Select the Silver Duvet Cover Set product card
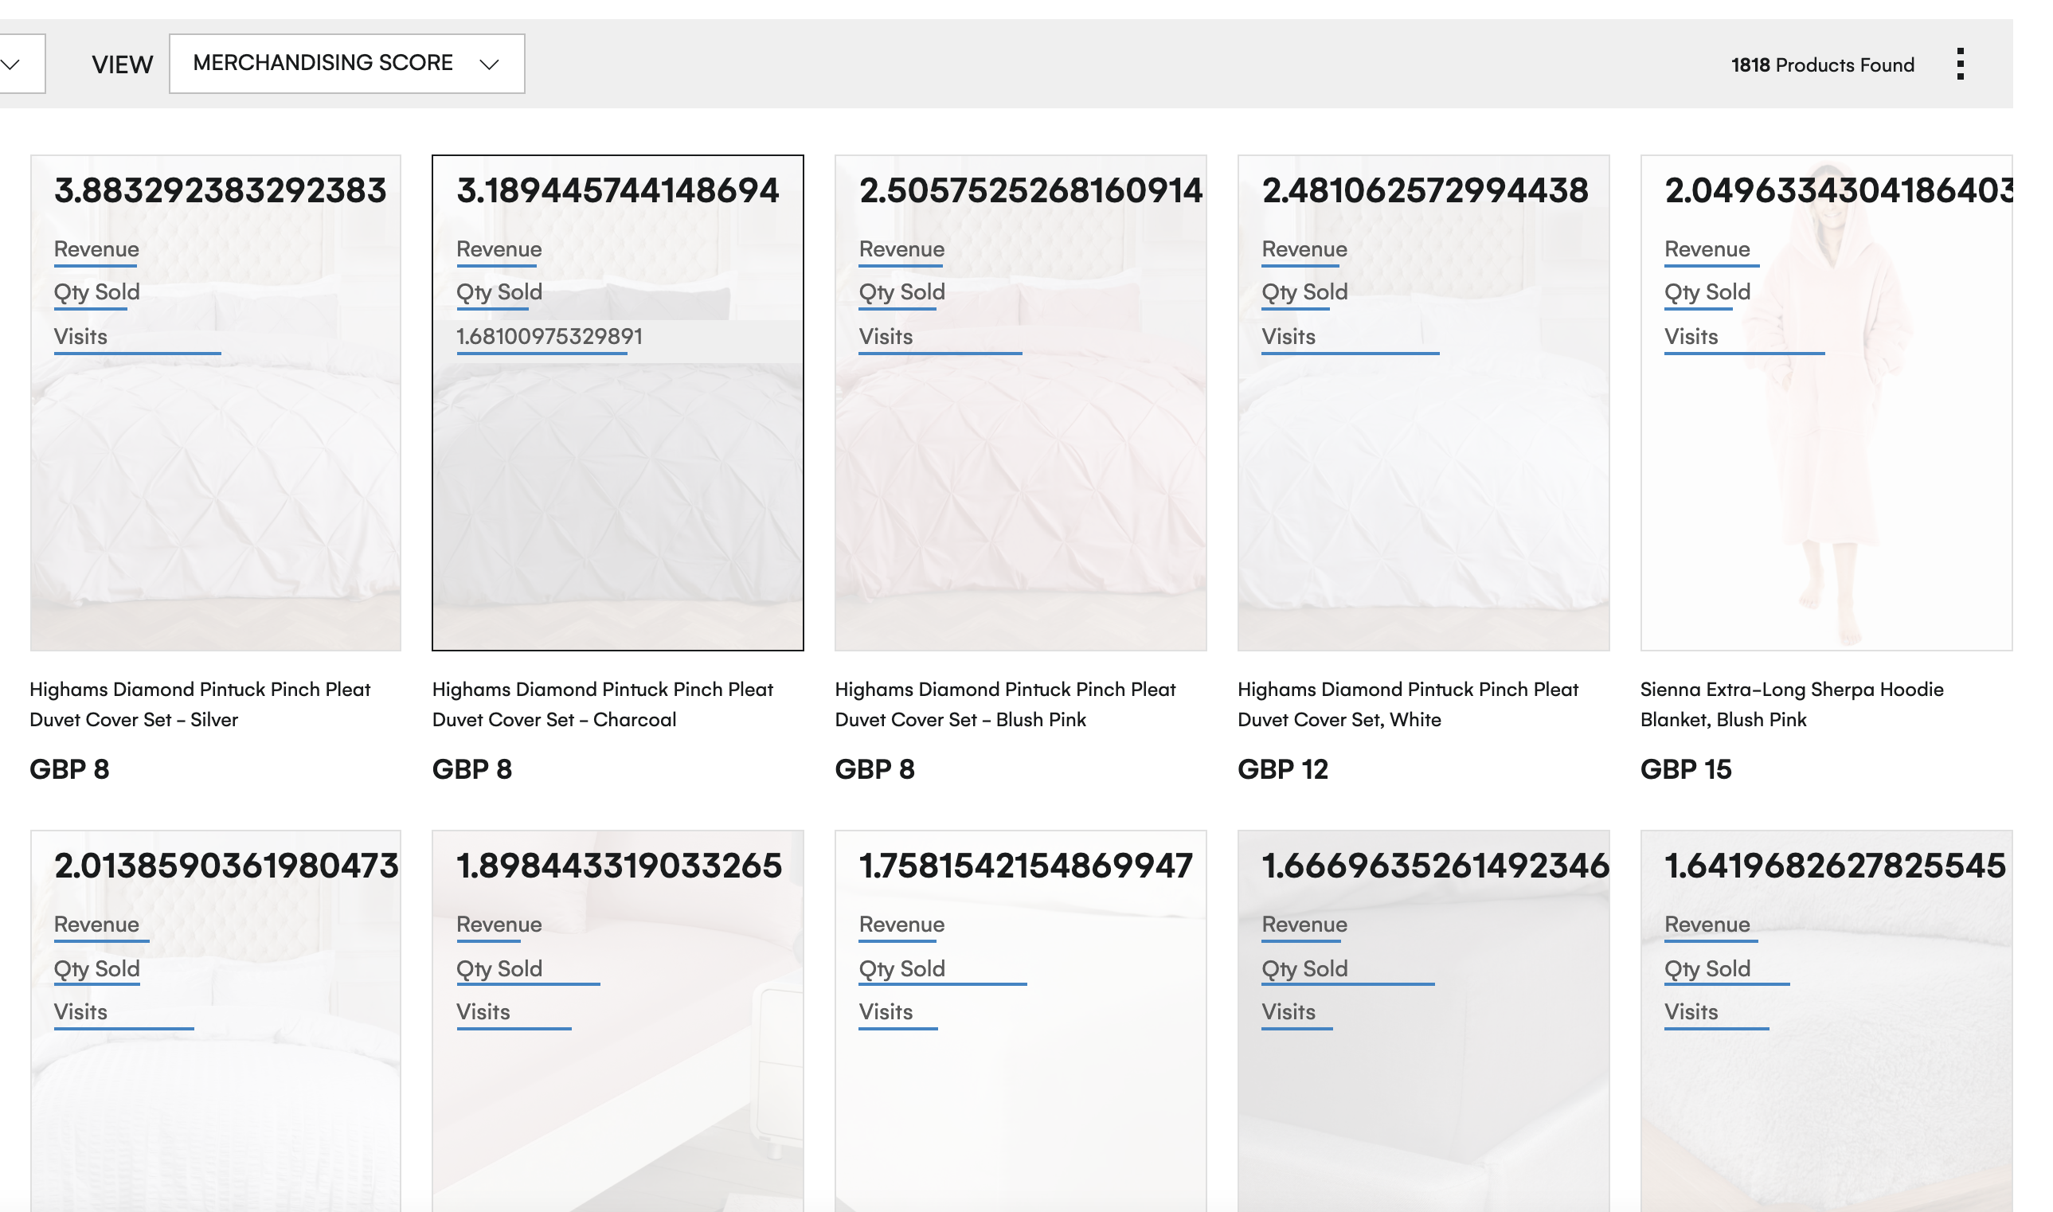2053x1212 pixels. click(x=216, y=403)
